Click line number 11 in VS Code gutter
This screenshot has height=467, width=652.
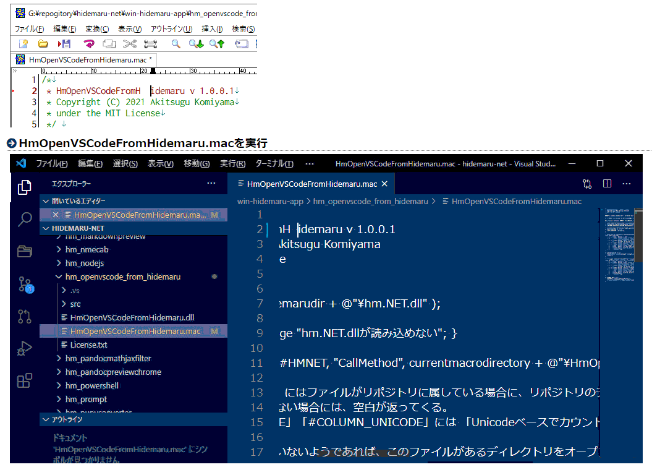(256, 363)
